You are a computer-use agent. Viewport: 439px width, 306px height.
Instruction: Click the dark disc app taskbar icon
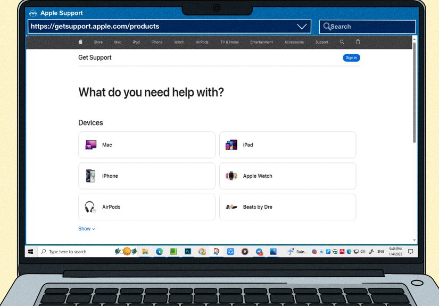coord(245,252)
